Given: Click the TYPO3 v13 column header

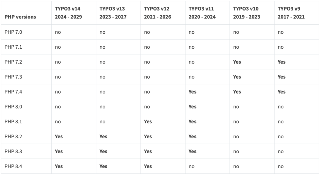Looking at the screenshot, I should click(113, 13).
